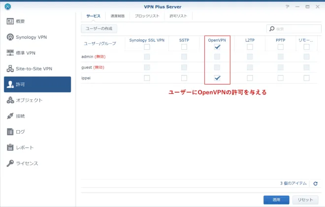Click the Synology SSL VPN column label
Screen dimensions: 325x207
(147, 40)
